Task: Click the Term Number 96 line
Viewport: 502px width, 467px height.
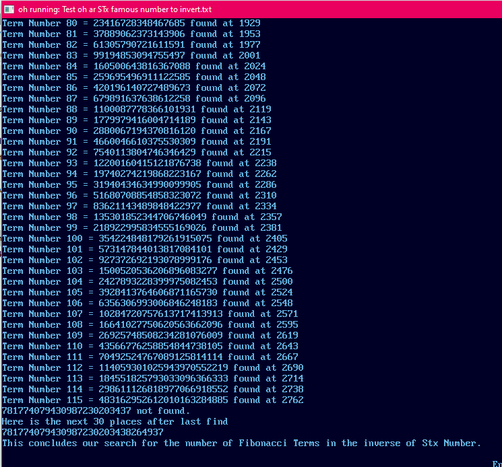Action: tap(139, 196)
